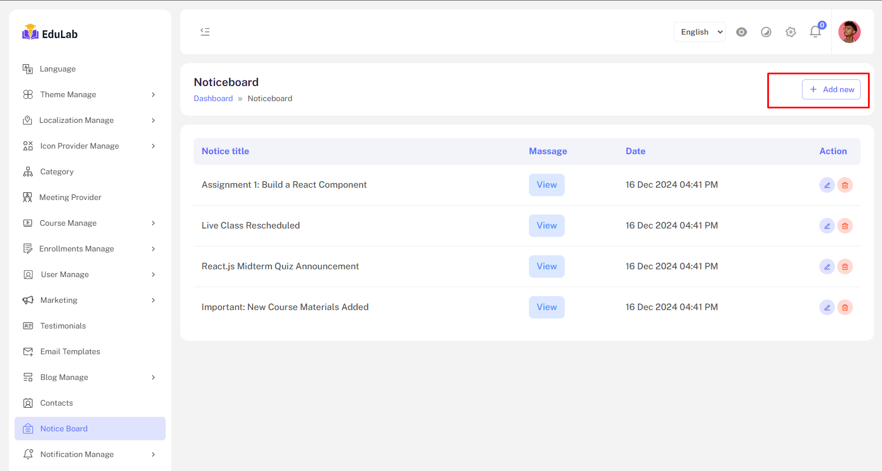Edit the Important: New Course Materials notice
Screen dimensions: 882x471
tap(827, 307)
